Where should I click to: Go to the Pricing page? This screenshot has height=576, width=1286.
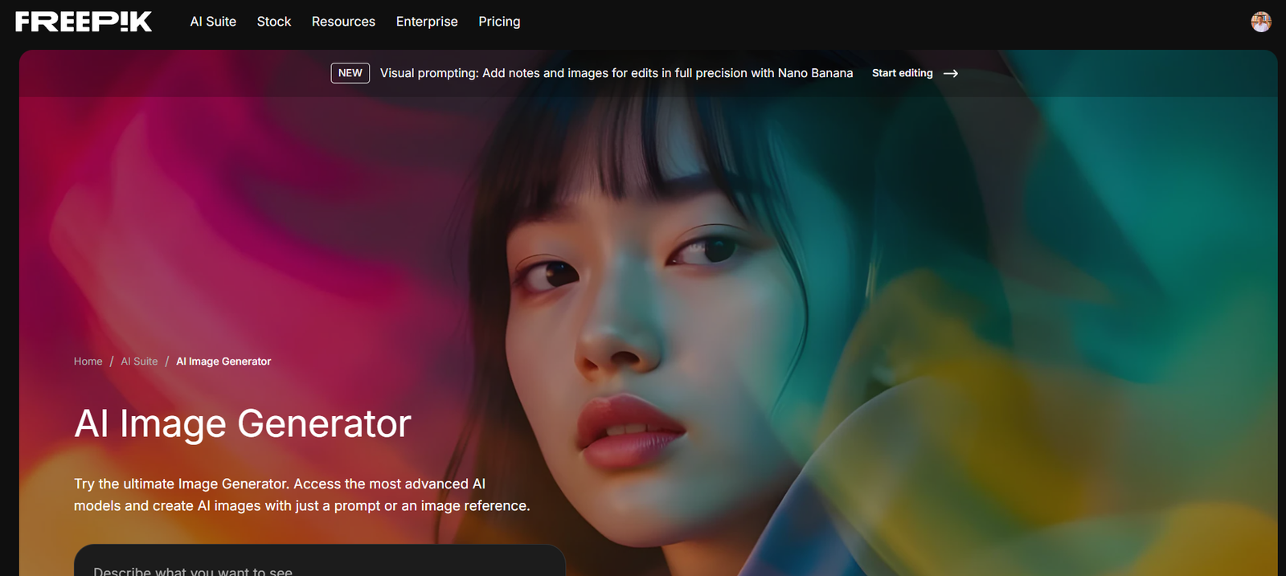(499, 22)
